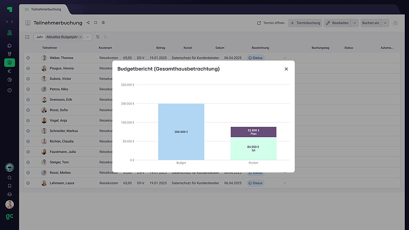The height and width of the screenshot is (230, 409).
Task: Toggle the checkmark for Rossi, Matteo row
Action: pyautogui.click(x=28, y=173)
